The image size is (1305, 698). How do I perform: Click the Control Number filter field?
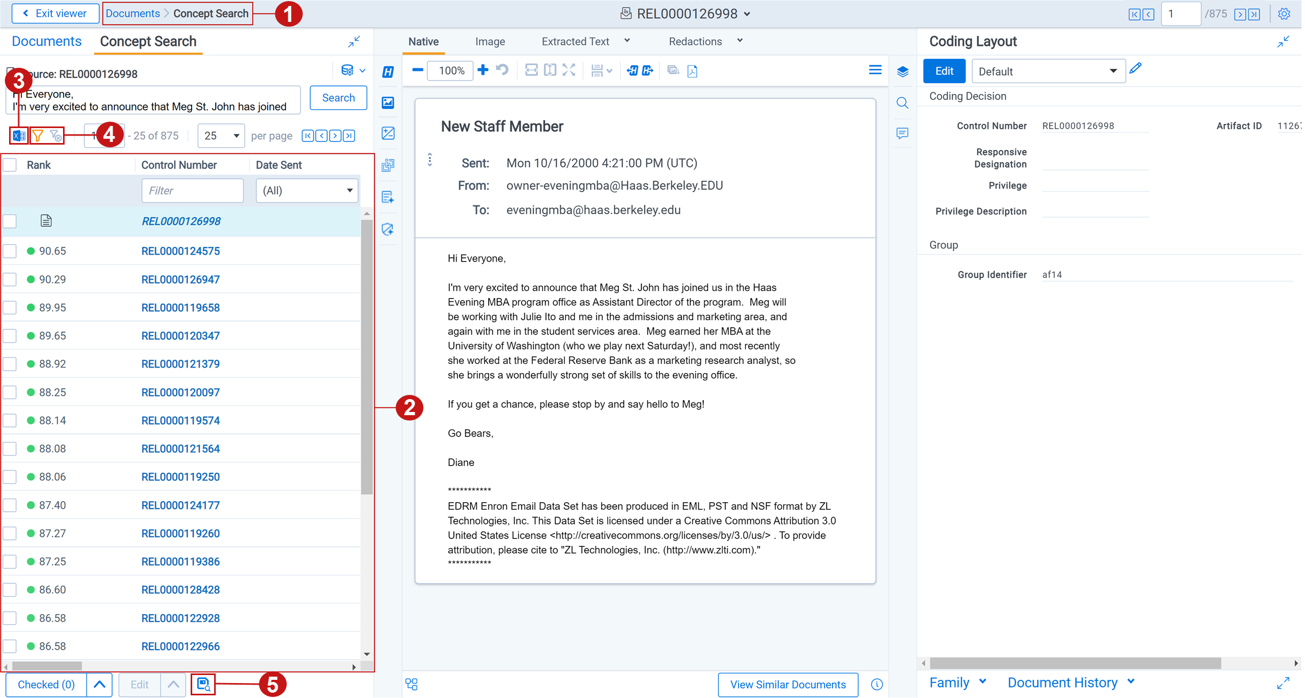(192, 191)
